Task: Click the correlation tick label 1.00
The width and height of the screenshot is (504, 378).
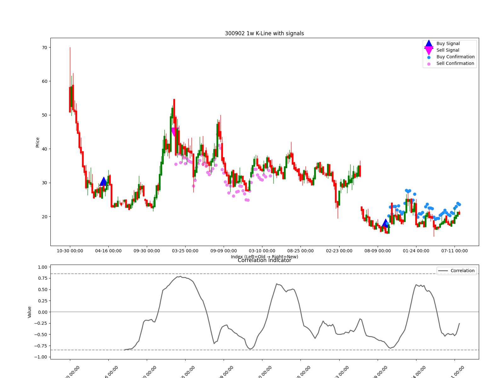Action: (x=42, y=267)
